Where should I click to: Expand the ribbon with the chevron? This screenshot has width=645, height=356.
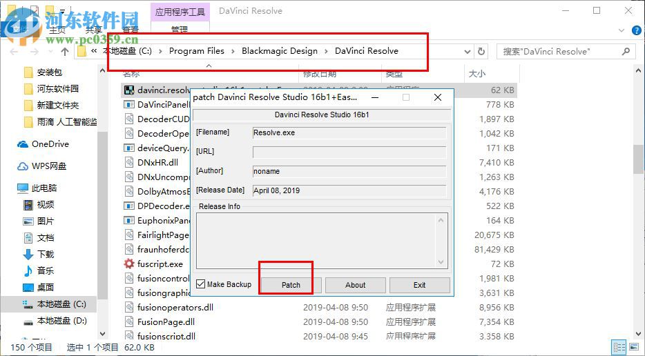pos(622,30)
